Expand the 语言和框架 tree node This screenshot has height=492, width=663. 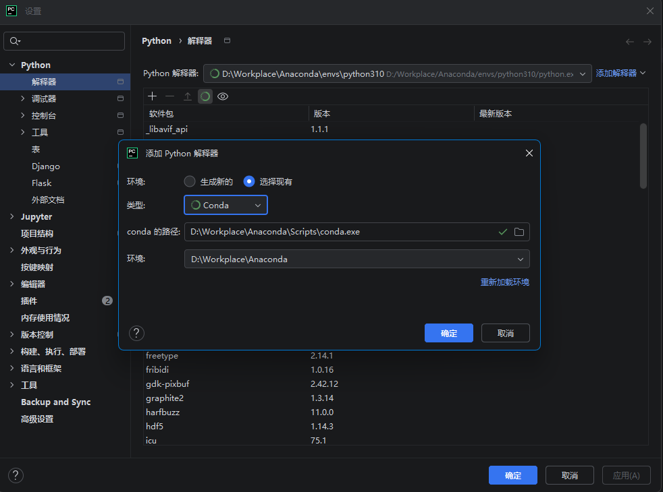[12, 369]
